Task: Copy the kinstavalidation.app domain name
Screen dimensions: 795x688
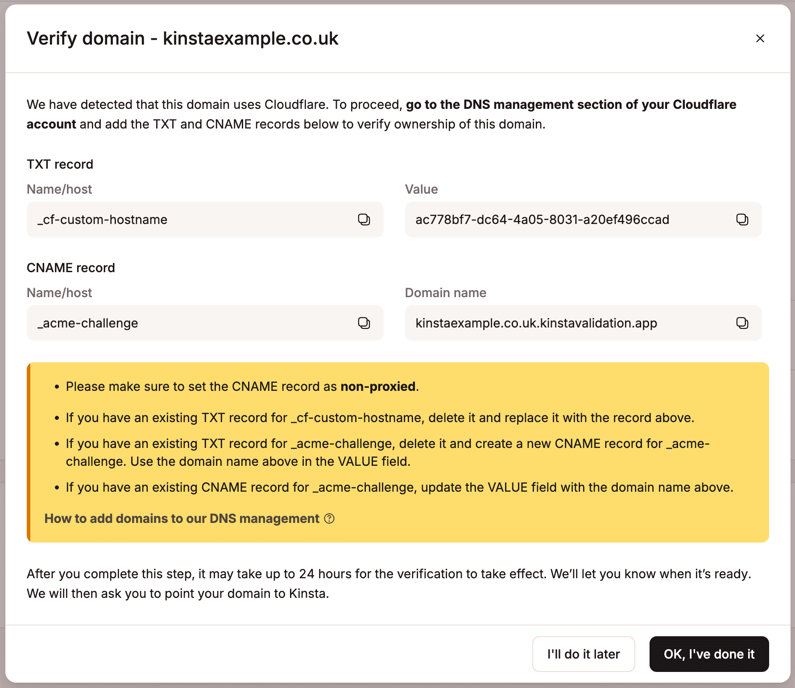Action: [742, 323]
